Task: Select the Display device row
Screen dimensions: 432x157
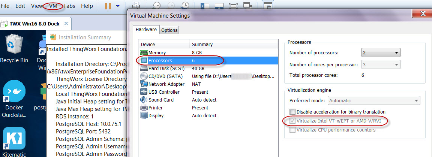Action: pyautogui.click(x=208, y=116)
